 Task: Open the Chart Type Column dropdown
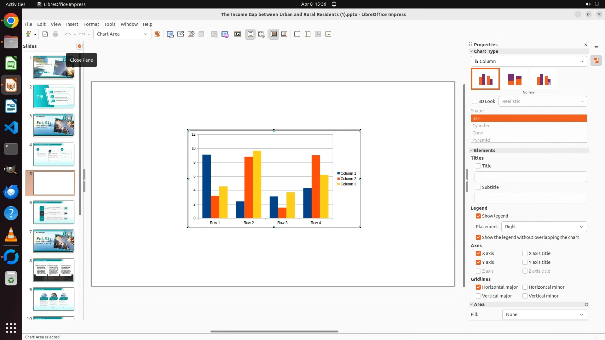[529, 61]
